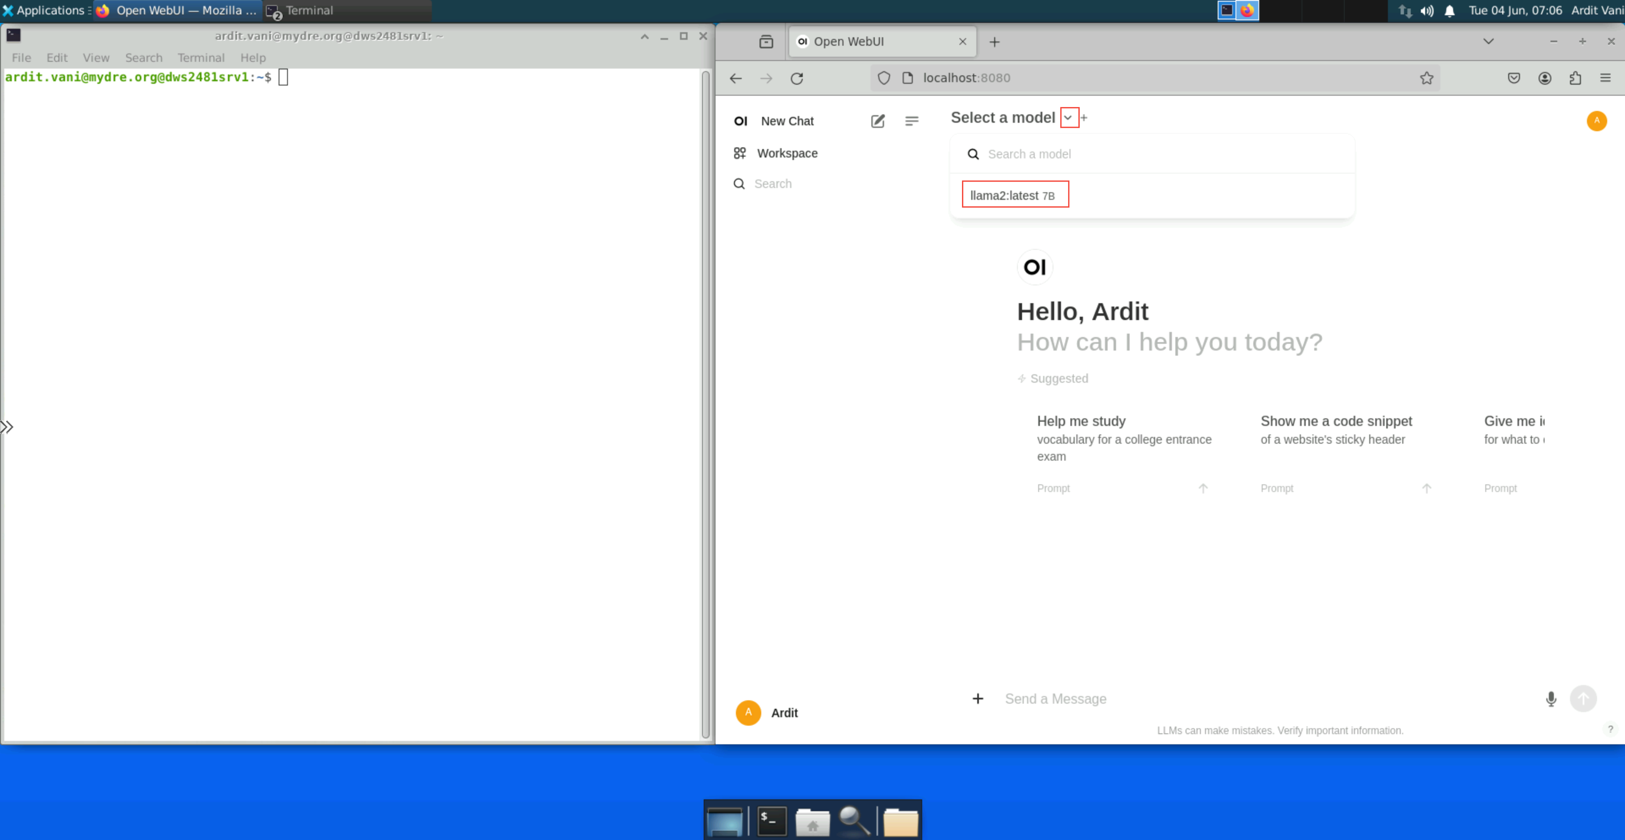Open the terminal File menu
This screenshot has width=1625, height=840.
point(21,58)
